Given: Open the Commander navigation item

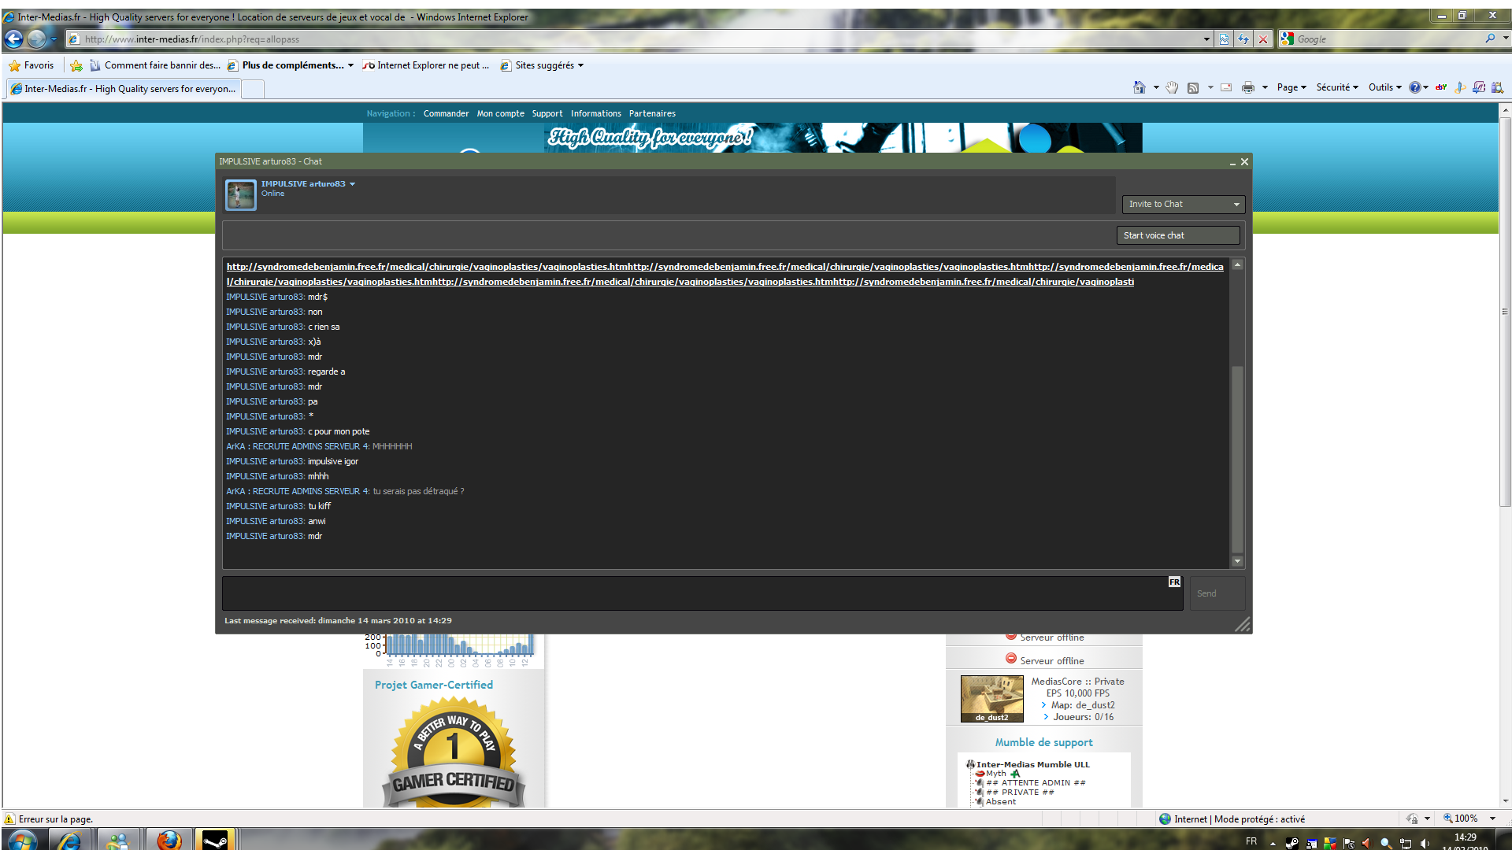Looking at the screenshot, I should (x=446, y=113).
